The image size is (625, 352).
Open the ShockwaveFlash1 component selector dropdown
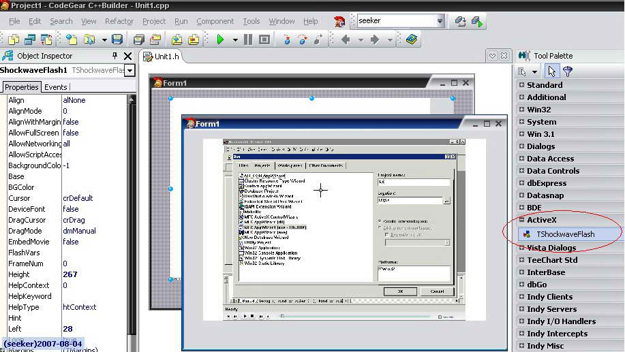pyautogui.click(x=130, y=71)
